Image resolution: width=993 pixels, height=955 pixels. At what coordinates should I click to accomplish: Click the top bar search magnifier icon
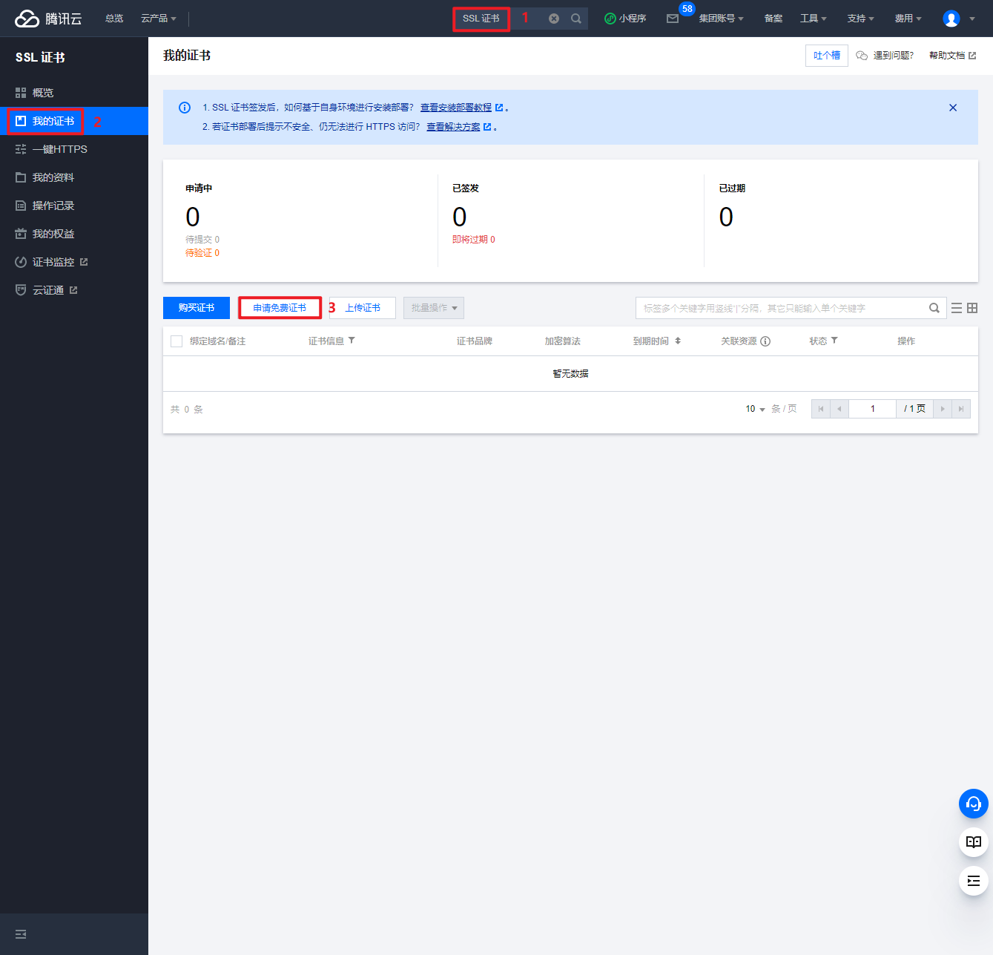pos(576,19)
